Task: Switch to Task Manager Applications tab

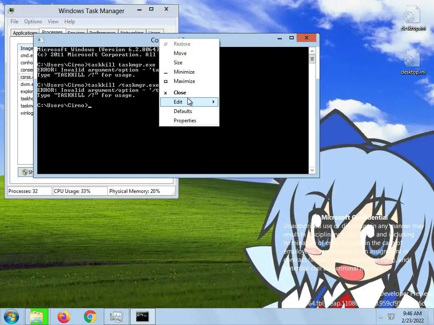Action: click(x=25, y=33)
